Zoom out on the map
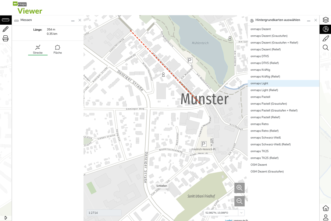 [239, 201]
